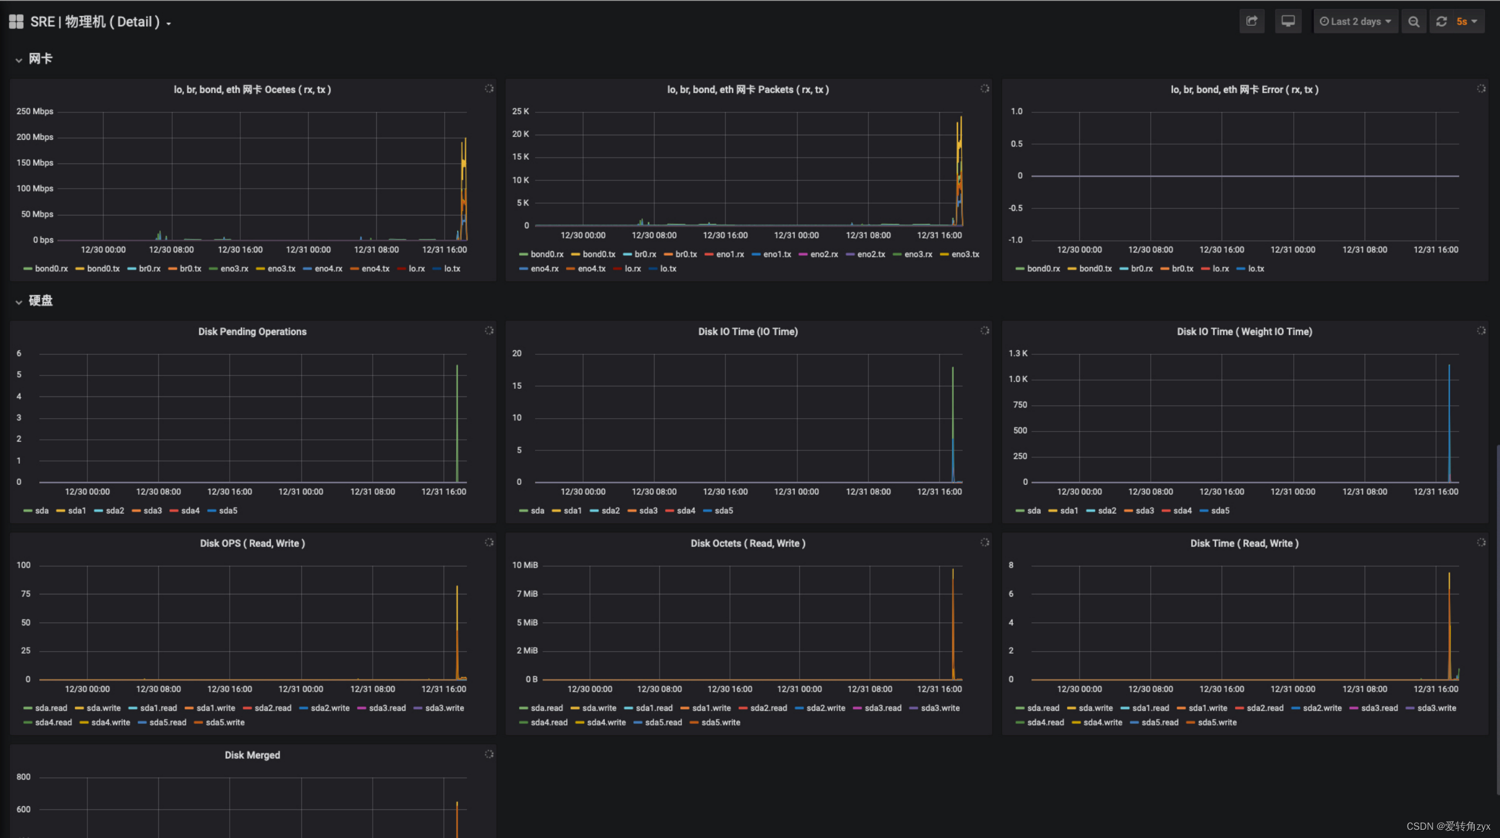Select sda1 in Disk Pending Operations legend
The height and width of the screenshot is (838, 1500).
(77, 511)
